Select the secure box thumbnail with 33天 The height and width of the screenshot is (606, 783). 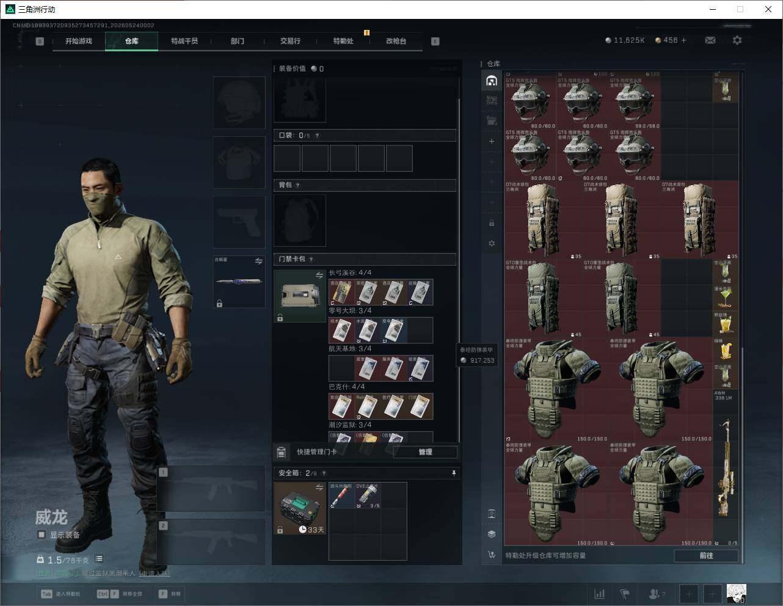coord(300,508)
